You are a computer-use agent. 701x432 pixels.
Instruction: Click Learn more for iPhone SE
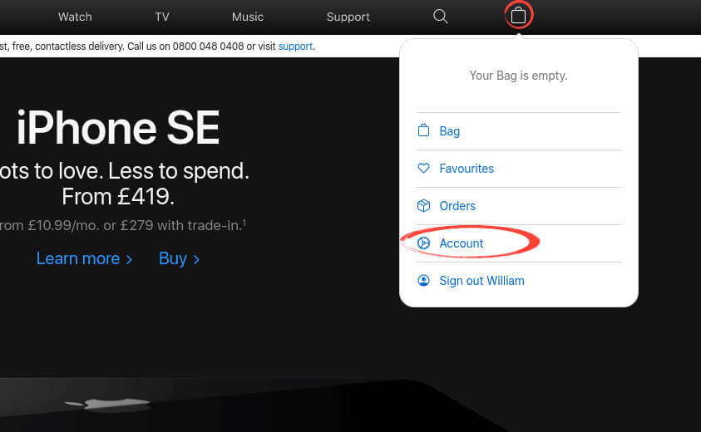[x=84, y=258]
